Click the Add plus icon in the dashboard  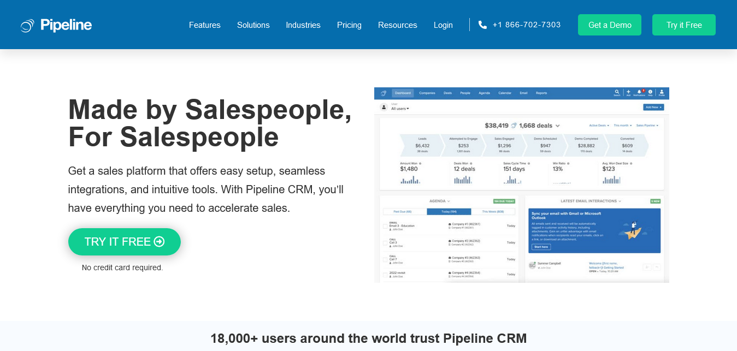pos(628,93)
